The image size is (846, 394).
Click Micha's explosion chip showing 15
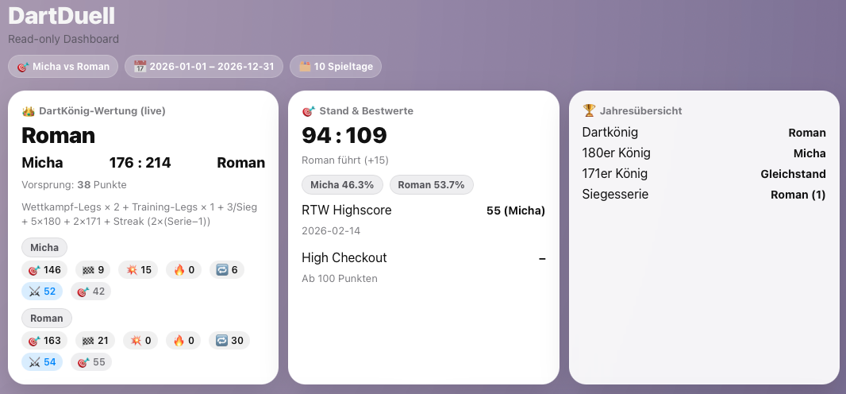139,270
